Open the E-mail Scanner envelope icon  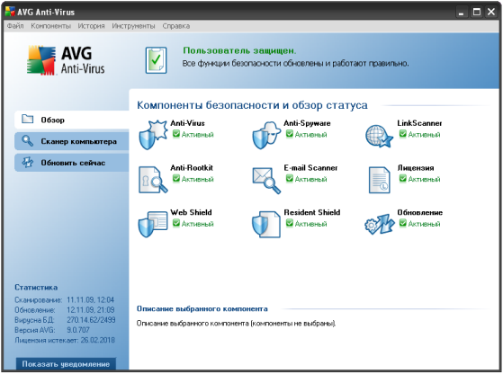[x=266, y=181]
